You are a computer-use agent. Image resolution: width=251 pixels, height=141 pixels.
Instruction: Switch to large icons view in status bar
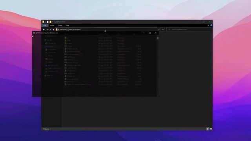click(211, 129)
